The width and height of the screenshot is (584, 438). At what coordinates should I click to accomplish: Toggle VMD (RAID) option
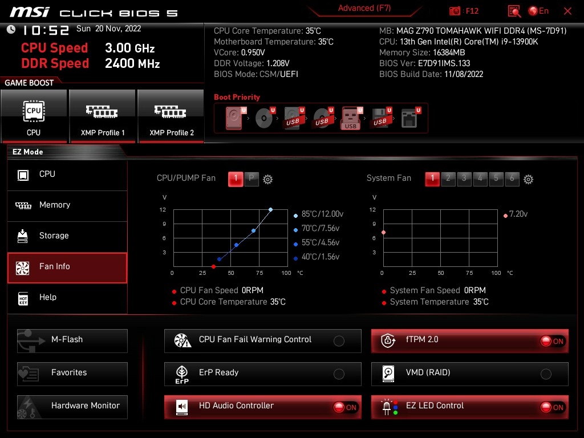pos(470,374)
